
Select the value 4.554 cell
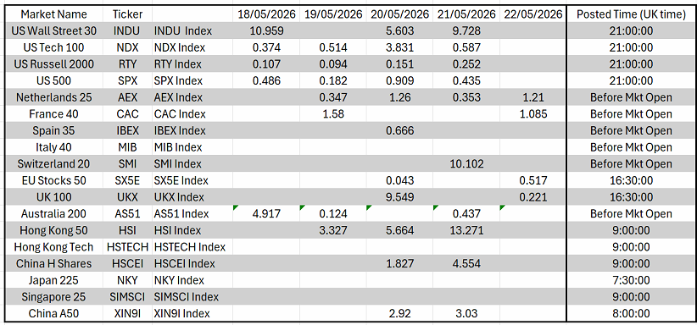(466, 264)
